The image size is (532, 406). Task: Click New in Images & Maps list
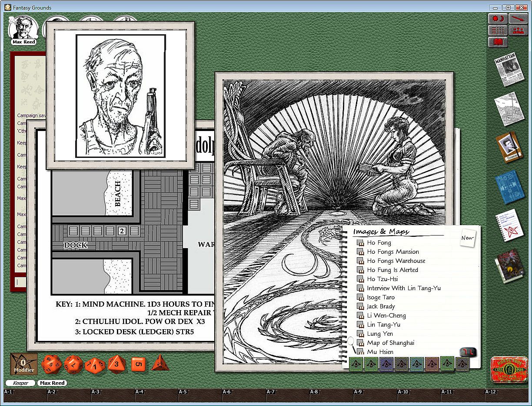pos(468,238)
